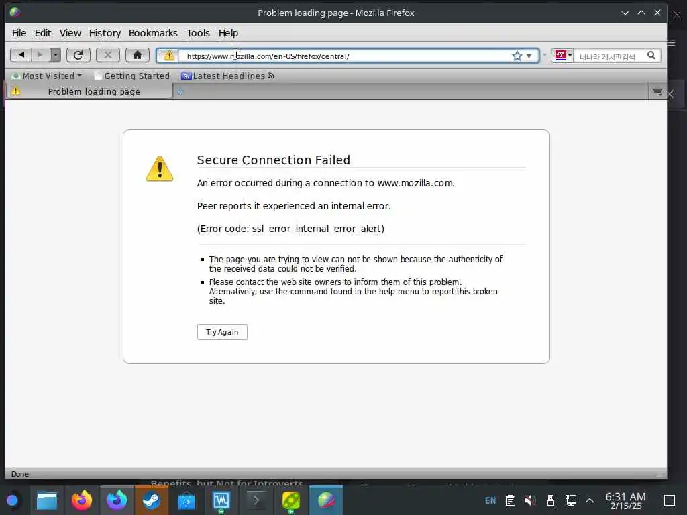Open the green pea app on taskbar
The height and width of the screenshot is (515, 687).
pyautogui.click(x=291, y=500)
